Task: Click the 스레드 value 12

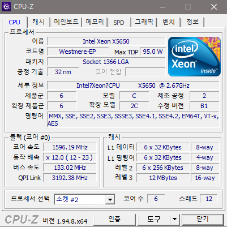Action: tap(209, 199)
